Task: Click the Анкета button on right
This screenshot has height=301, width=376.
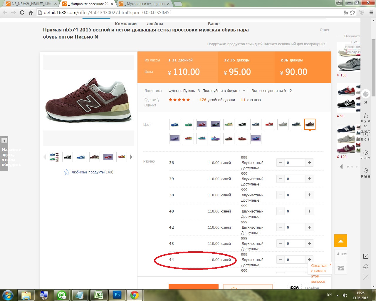Action: pyautogui.click(x=341, y=254)
